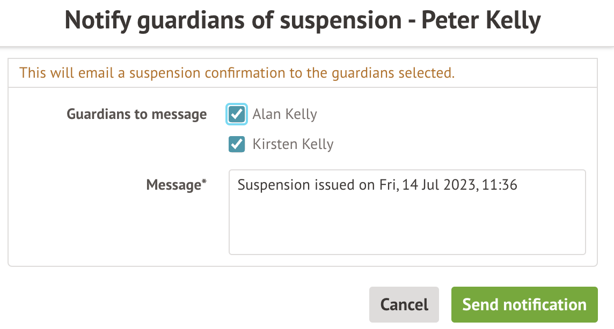
Task: Click 'Peter Kelly' in the dialog heading
Action: [x=481, y=20]
